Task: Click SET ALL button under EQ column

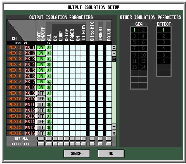Action: click(55, 138)
